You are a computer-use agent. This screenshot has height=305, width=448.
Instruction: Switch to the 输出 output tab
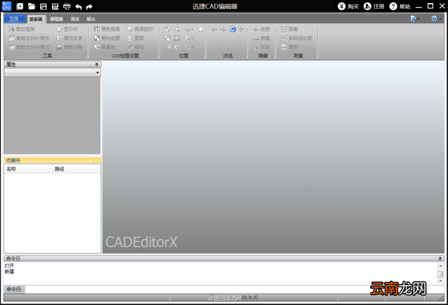pyautogui.click(x=91, y=19)
